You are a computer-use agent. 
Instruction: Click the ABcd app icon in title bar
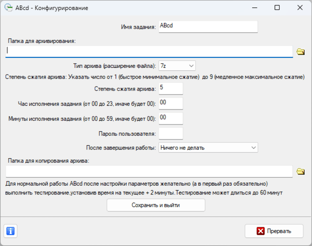point(7,7)
